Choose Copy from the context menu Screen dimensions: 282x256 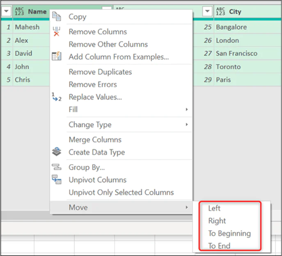point(121,17)
